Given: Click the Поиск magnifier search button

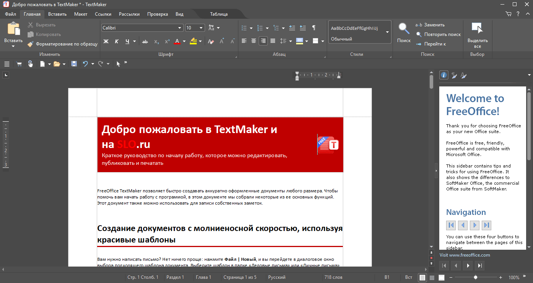Looking at the screenshot, I should pyautogui.click(x=404, y=33).
